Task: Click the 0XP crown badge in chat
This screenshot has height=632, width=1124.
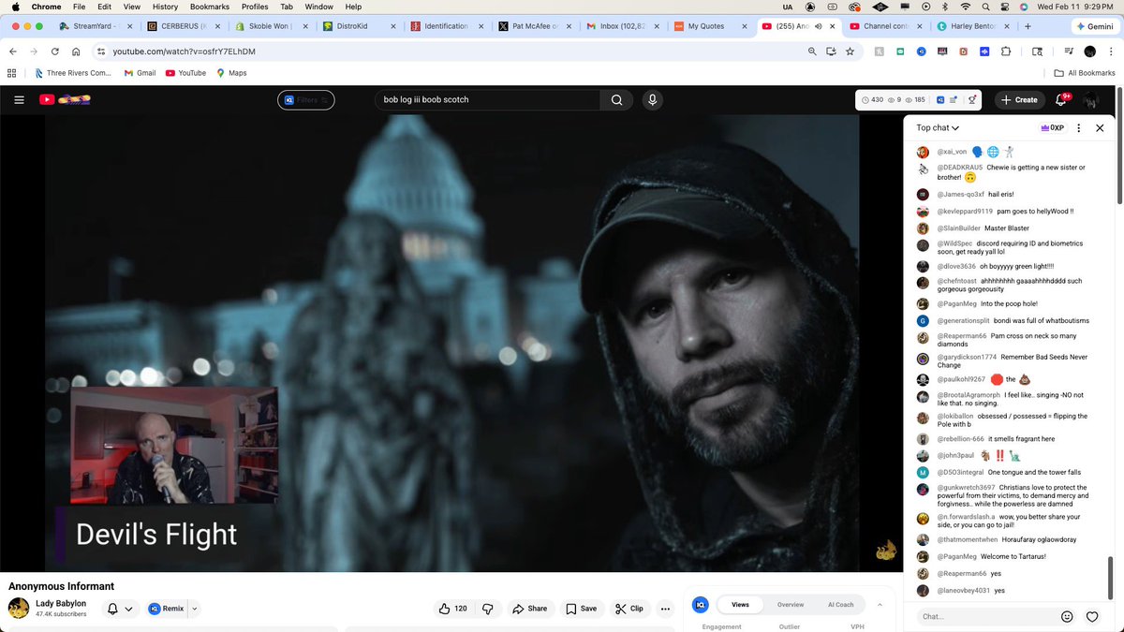Action: tap(1052, 127)
